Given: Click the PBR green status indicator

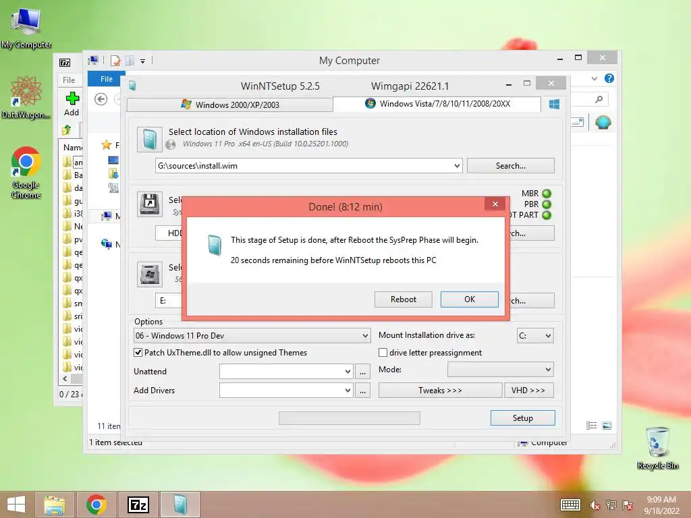Looking at the screenshot, I should tap(547, 204).
